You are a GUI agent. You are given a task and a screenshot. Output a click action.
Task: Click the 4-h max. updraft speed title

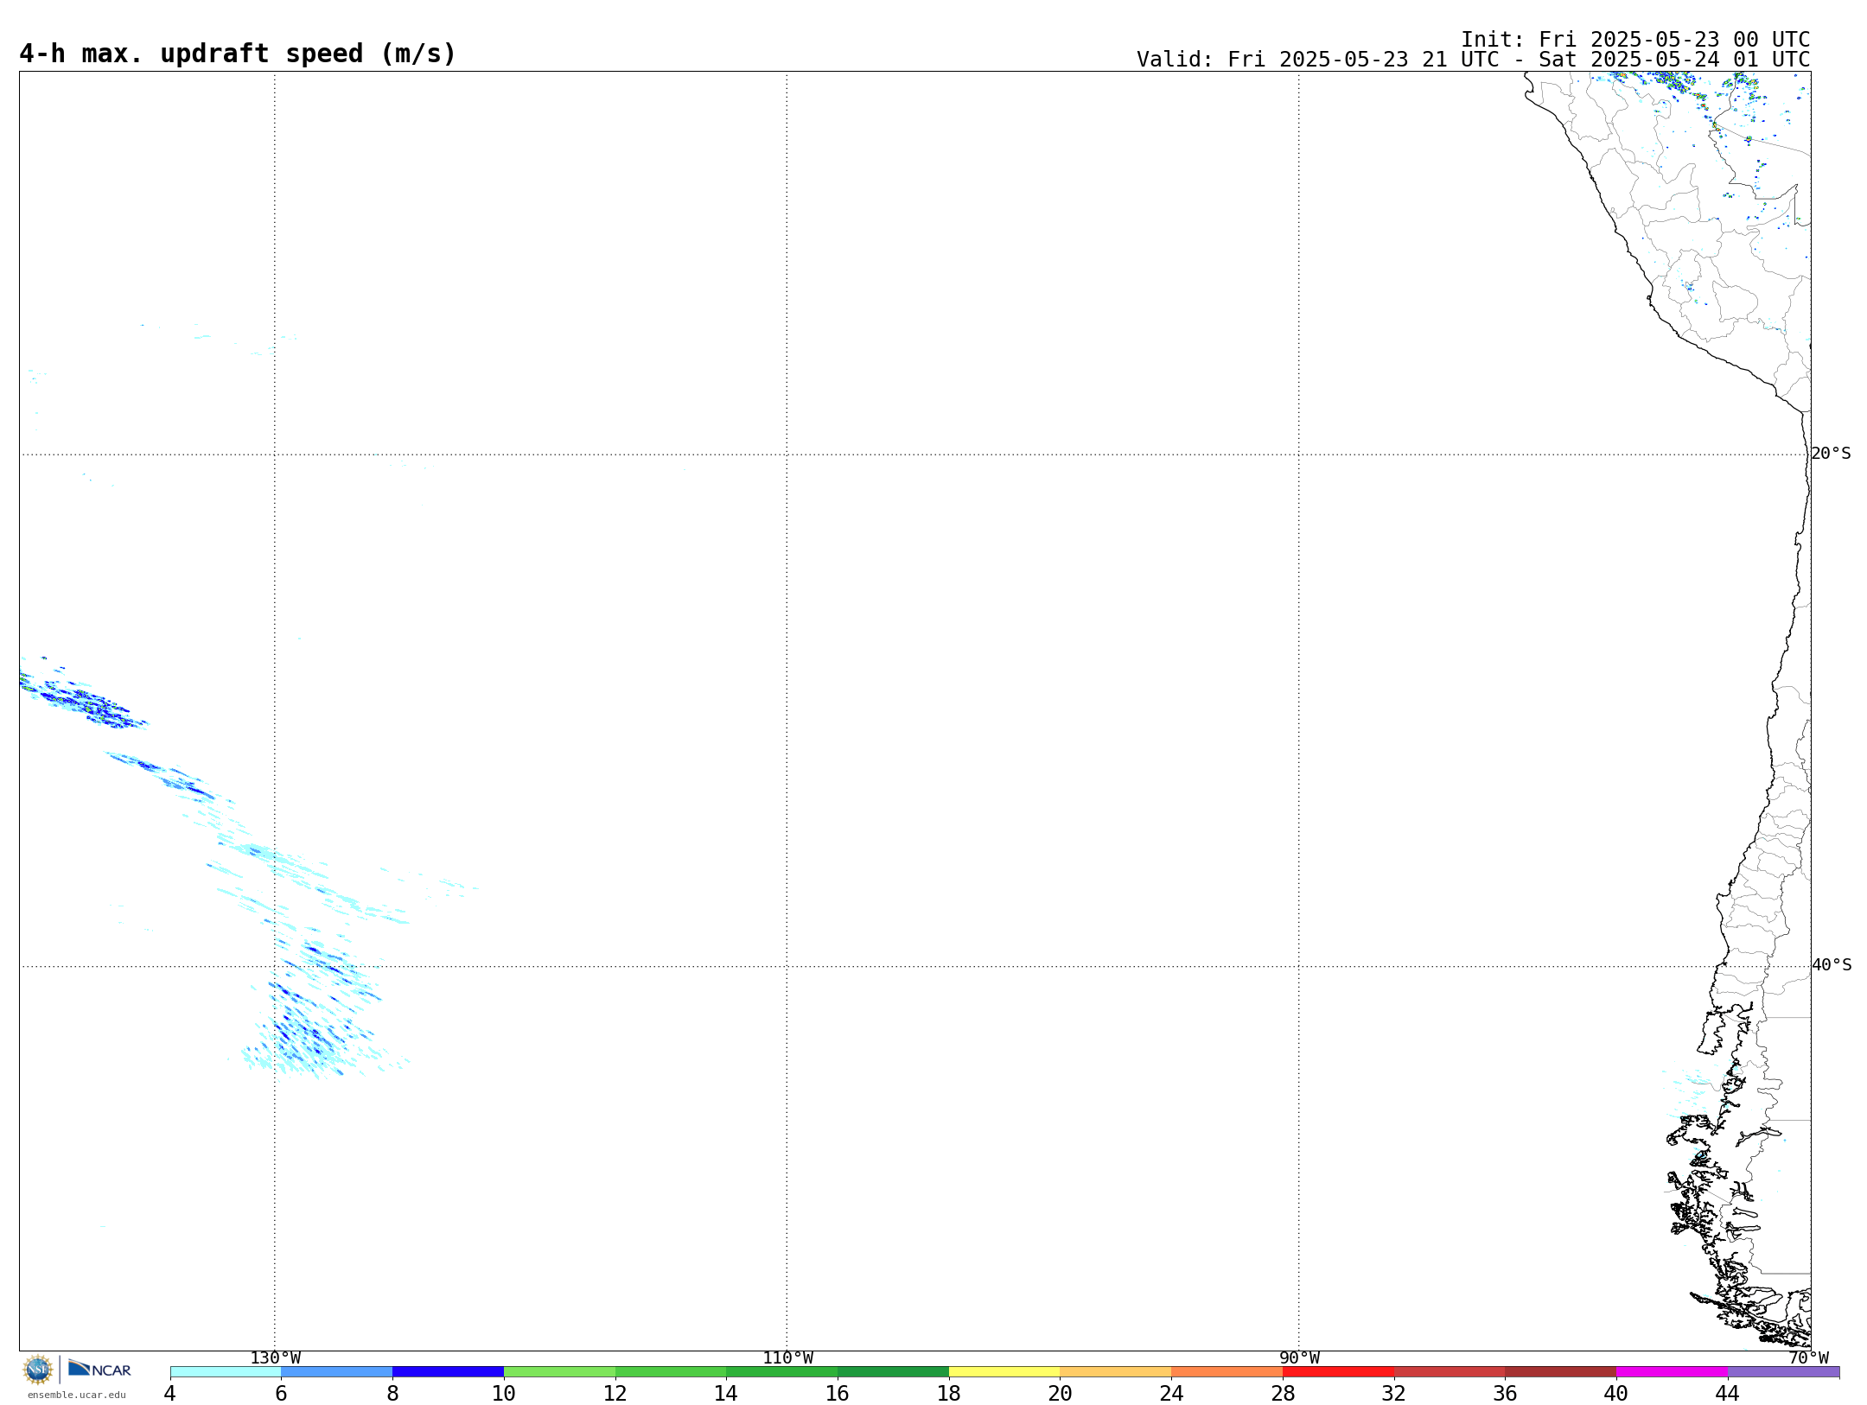[238, 54]
